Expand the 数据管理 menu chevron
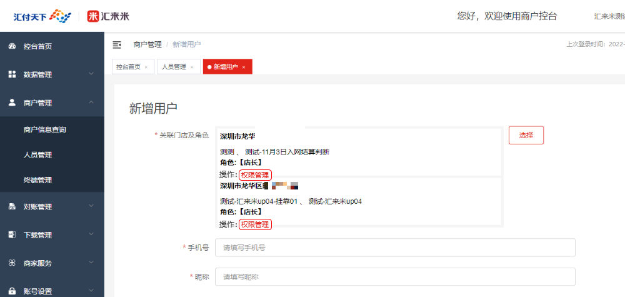Screen dimensions: 625x297 click(x=91, y=74)
